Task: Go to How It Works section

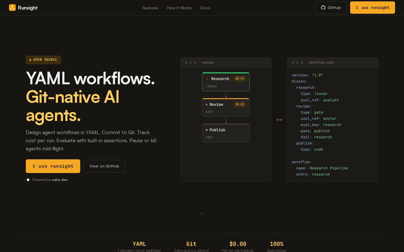Action: tap(179, 8)
